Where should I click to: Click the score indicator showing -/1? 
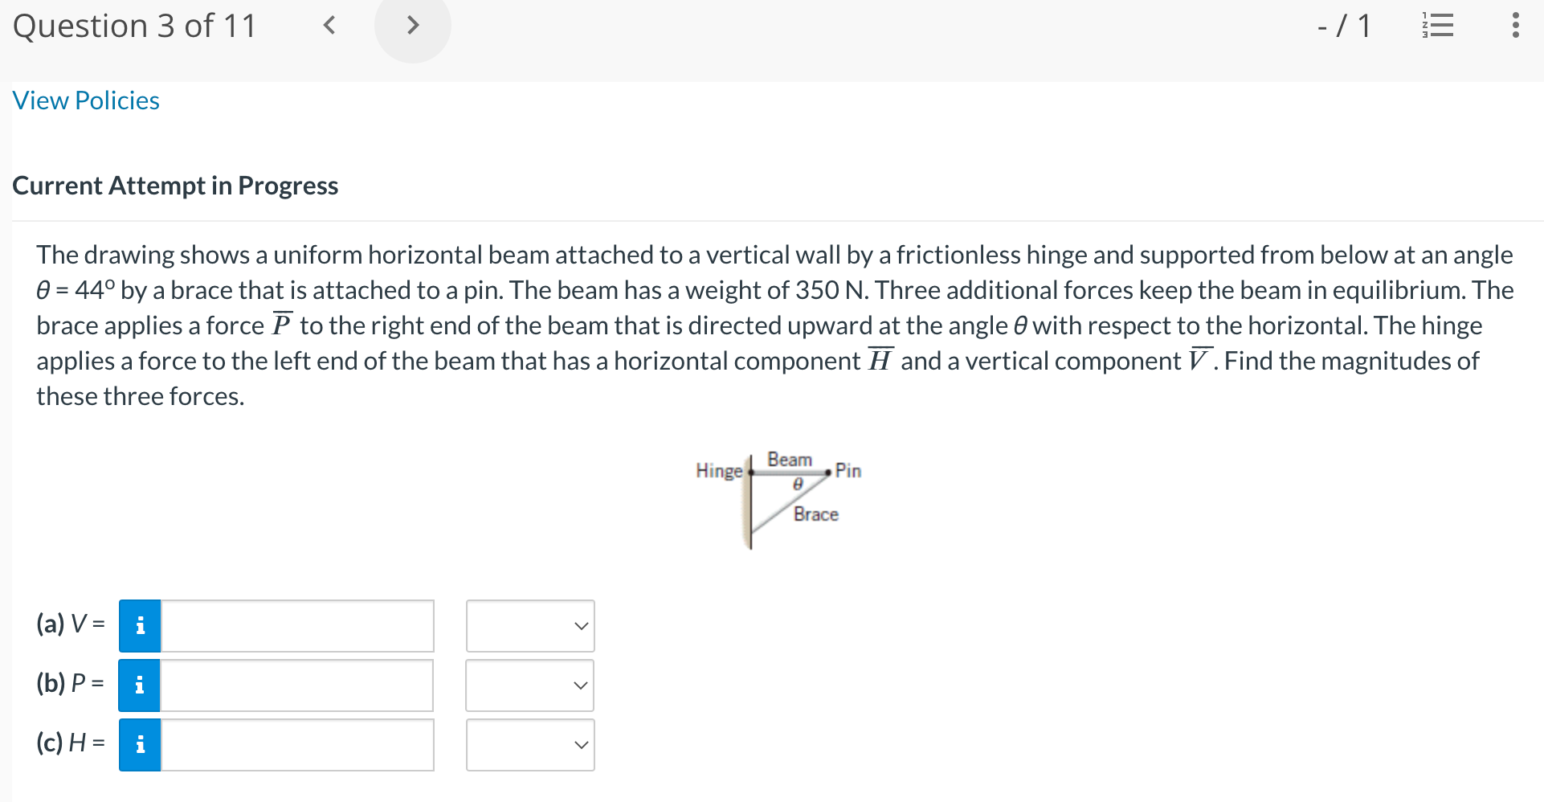coord(1342,26)
